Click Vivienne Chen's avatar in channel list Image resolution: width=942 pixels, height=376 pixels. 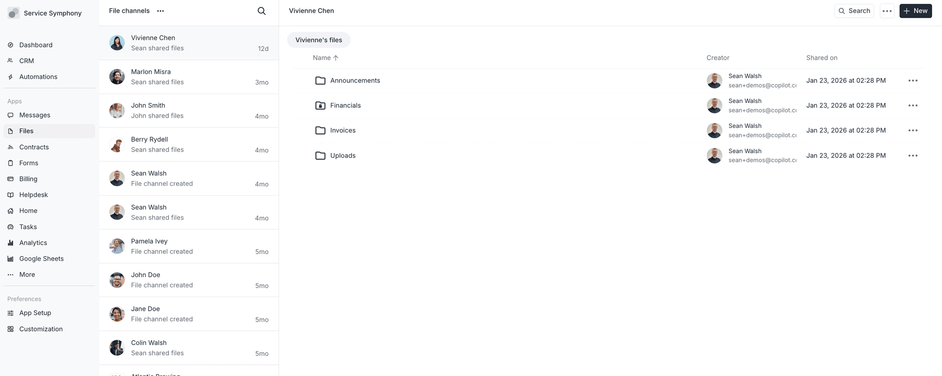coord(116,42)
